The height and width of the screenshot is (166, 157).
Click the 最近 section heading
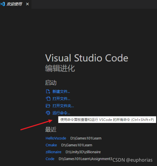click(x=51, y=130)
